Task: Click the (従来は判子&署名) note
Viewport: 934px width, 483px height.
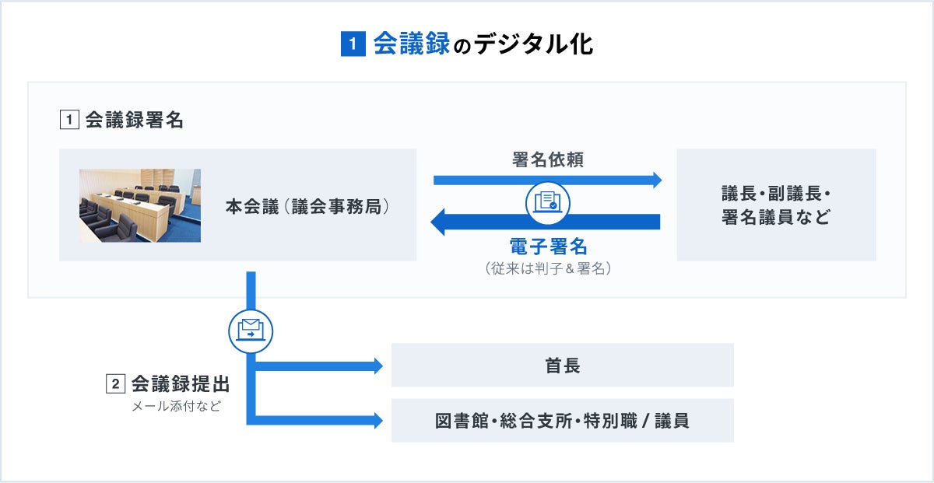Action: pos(548,268)
